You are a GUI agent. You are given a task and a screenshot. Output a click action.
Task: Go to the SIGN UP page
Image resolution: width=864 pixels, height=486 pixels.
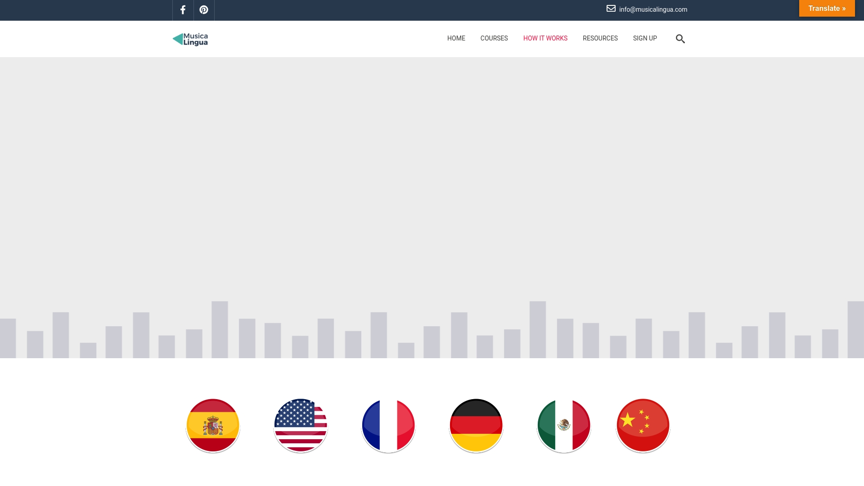644,38
